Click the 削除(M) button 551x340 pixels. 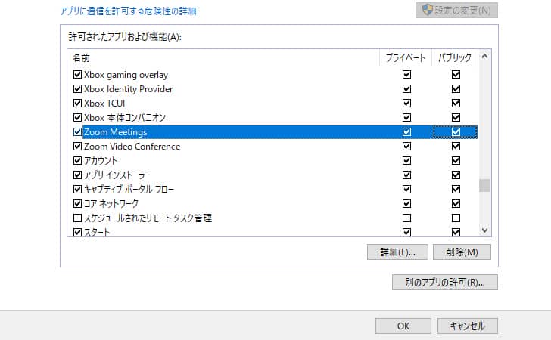click(462, 252)
